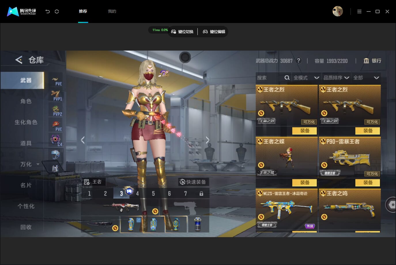Switch to loadout slot 2
This screenshot has width=396, height=265.
click(x=105, y=193)
